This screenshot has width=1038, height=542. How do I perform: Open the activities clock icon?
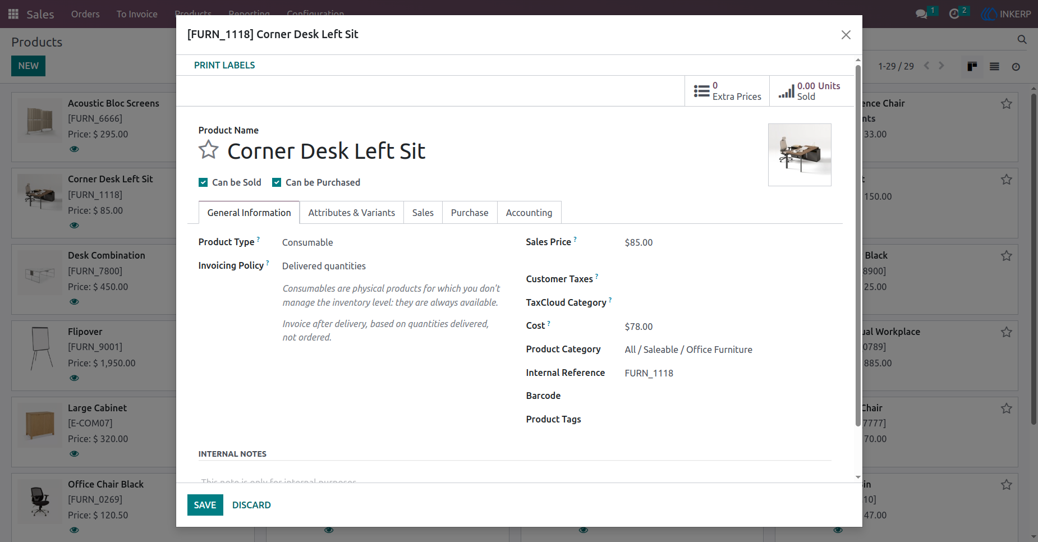[x=954, y=14]
